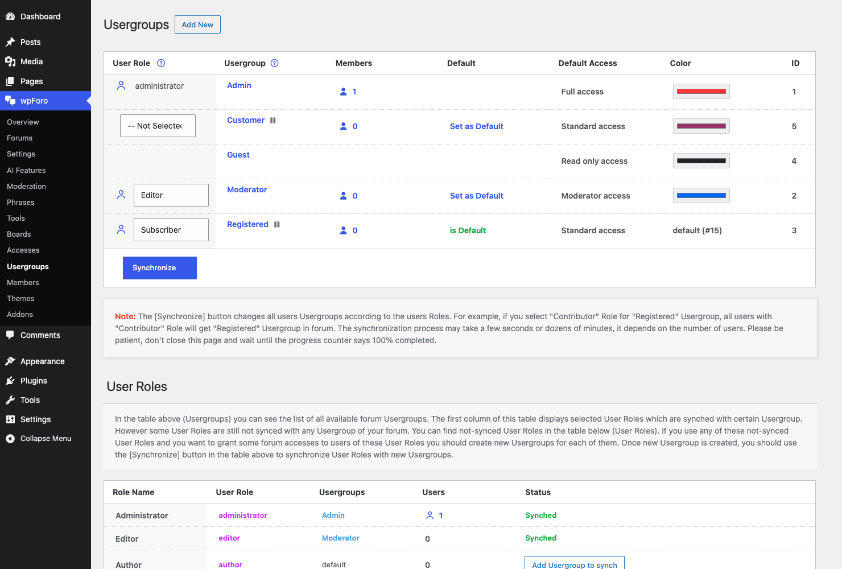Click pause icon next to Registered usergroup
This screenshot has height=569, width=842.
277,224
